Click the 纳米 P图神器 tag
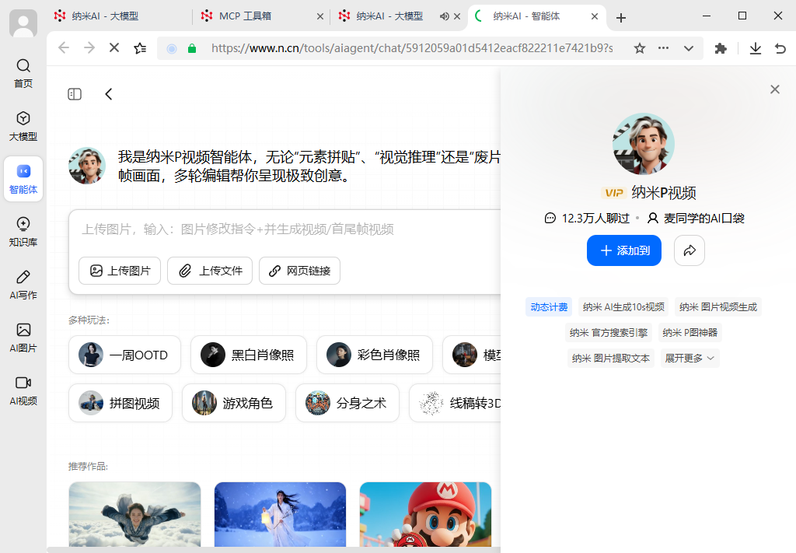 point(690,333)
